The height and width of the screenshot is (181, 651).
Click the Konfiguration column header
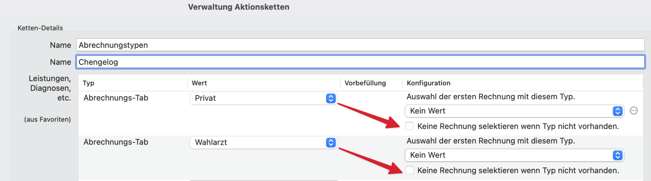(428, 83)
